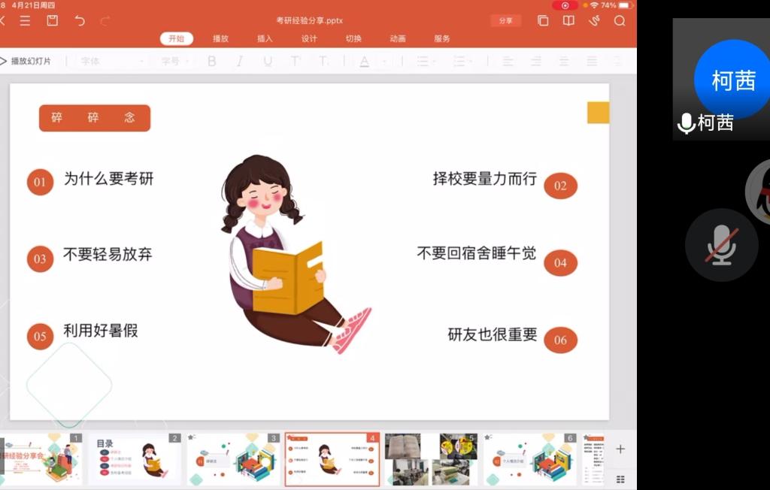Screen dimensions: 770x490
Task: Open the reading mode book icon
Action: pos(568,21)
